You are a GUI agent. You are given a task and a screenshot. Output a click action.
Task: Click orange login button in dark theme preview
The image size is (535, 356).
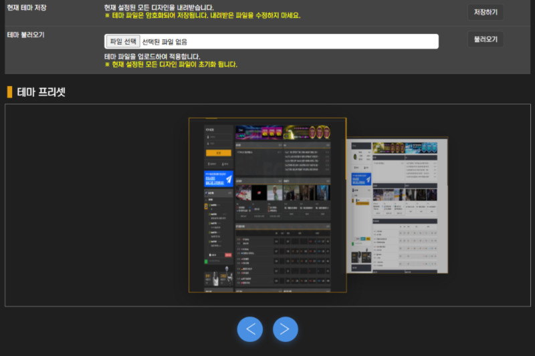point(218,153)
